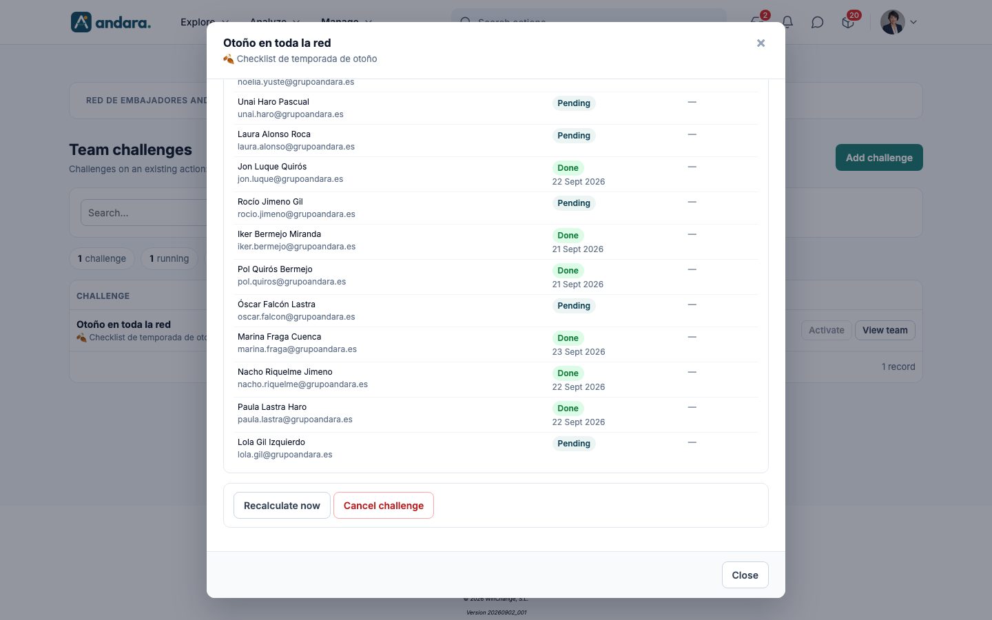Click Done badge for Nacho Riquelme Jimeno
The image size is (992, 620).
click(568, 373)
